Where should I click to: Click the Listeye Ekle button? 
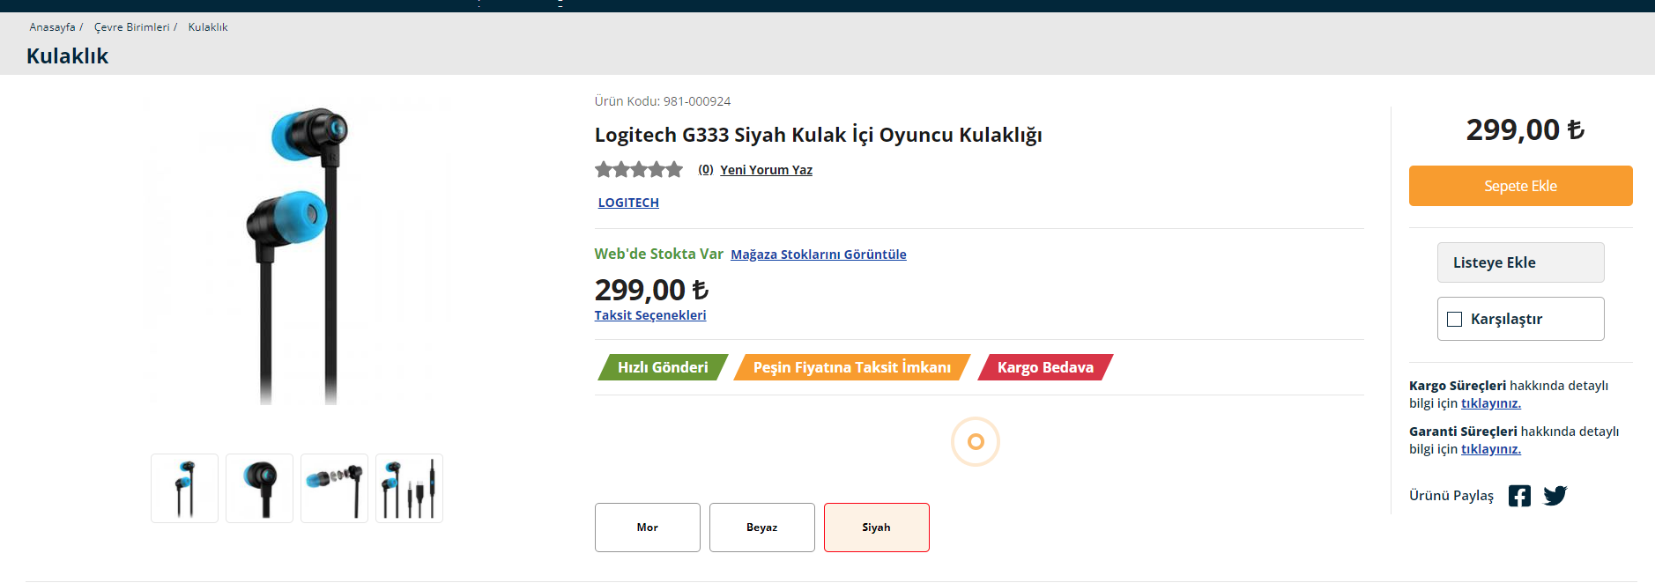(x=1520, y=262)
